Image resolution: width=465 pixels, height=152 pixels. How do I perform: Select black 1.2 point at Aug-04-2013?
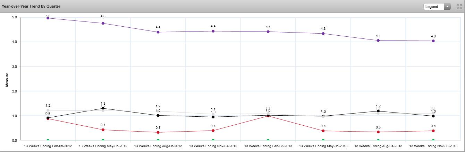(x=378, y=111)
